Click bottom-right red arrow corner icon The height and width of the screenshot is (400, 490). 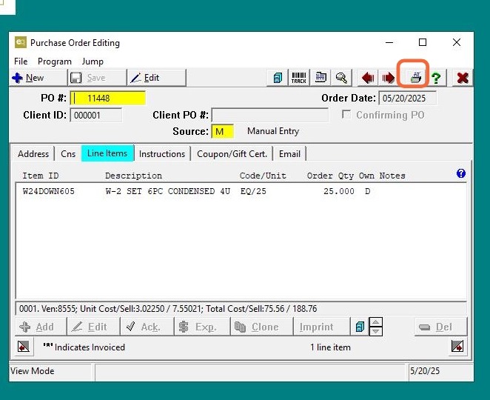pos(457,347)
